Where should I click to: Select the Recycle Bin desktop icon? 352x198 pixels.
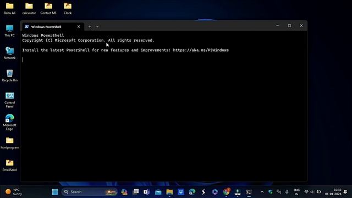pos(9,75)
